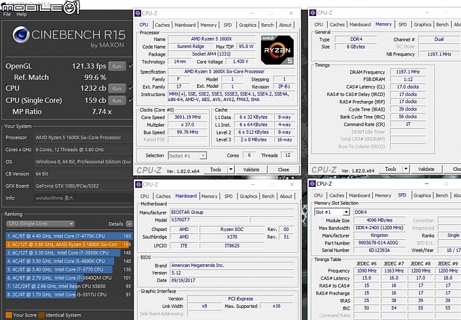Click the Your Score orange legend swatch

(9, 315)
